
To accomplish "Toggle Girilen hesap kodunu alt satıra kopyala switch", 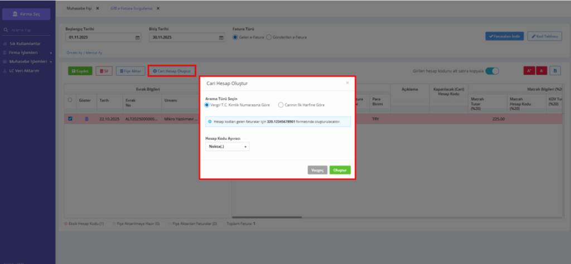I will [x=492, y=71].
